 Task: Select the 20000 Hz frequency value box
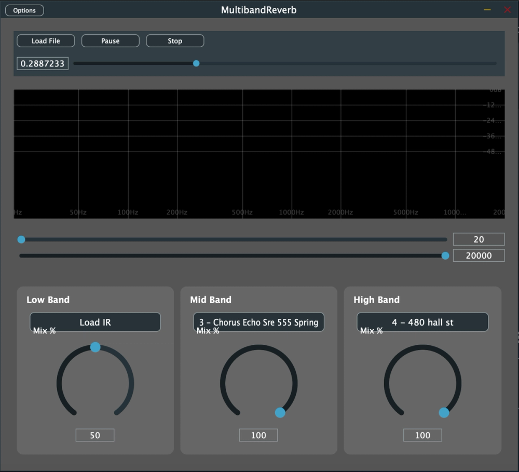[479, 255]
